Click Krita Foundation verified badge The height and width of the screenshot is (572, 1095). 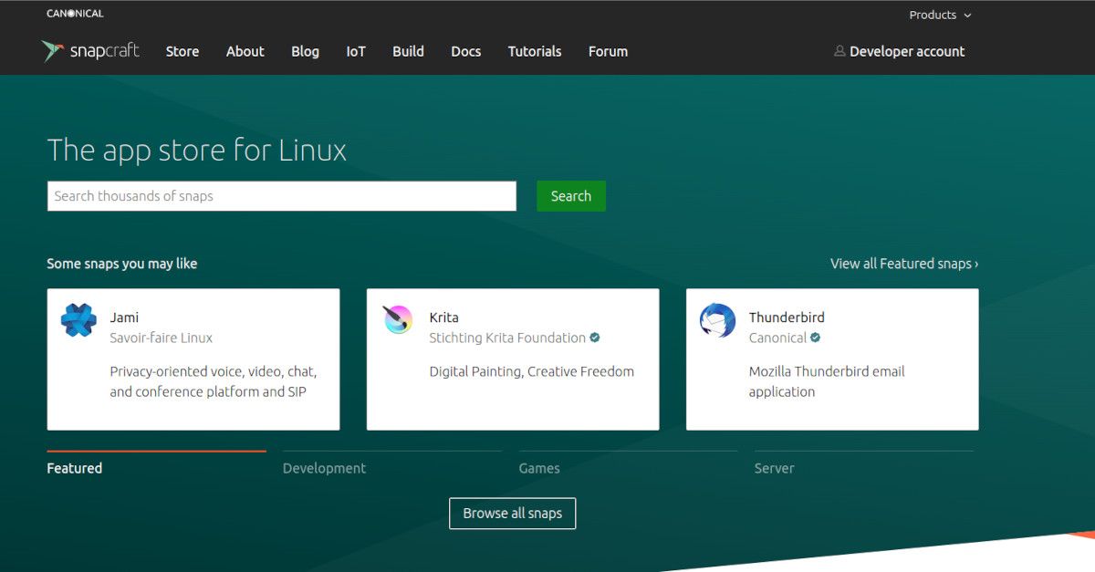[x=595, y=338]
